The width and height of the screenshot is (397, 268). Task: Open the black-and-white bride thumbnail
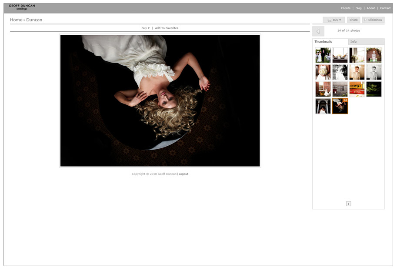coord(340,72)
